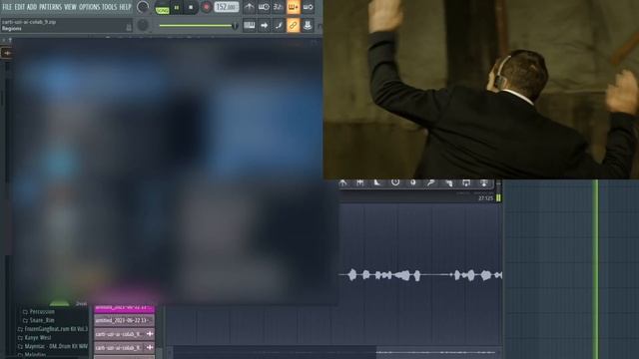Screen dimensions: 639x359
Task: Open the HELP menu
Action: [x=125, y=7]
